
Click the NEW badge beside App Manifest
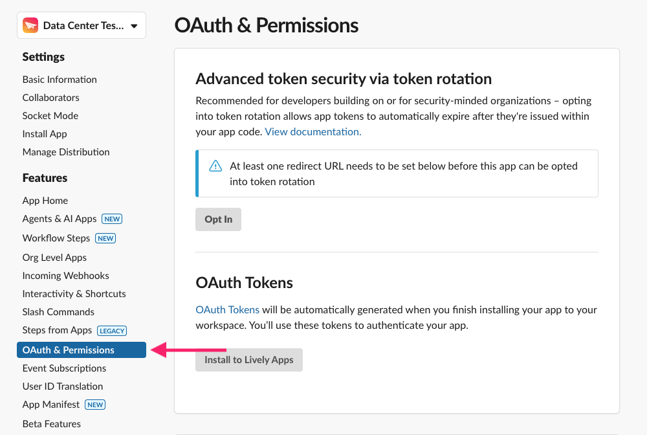tap(95, 404)
